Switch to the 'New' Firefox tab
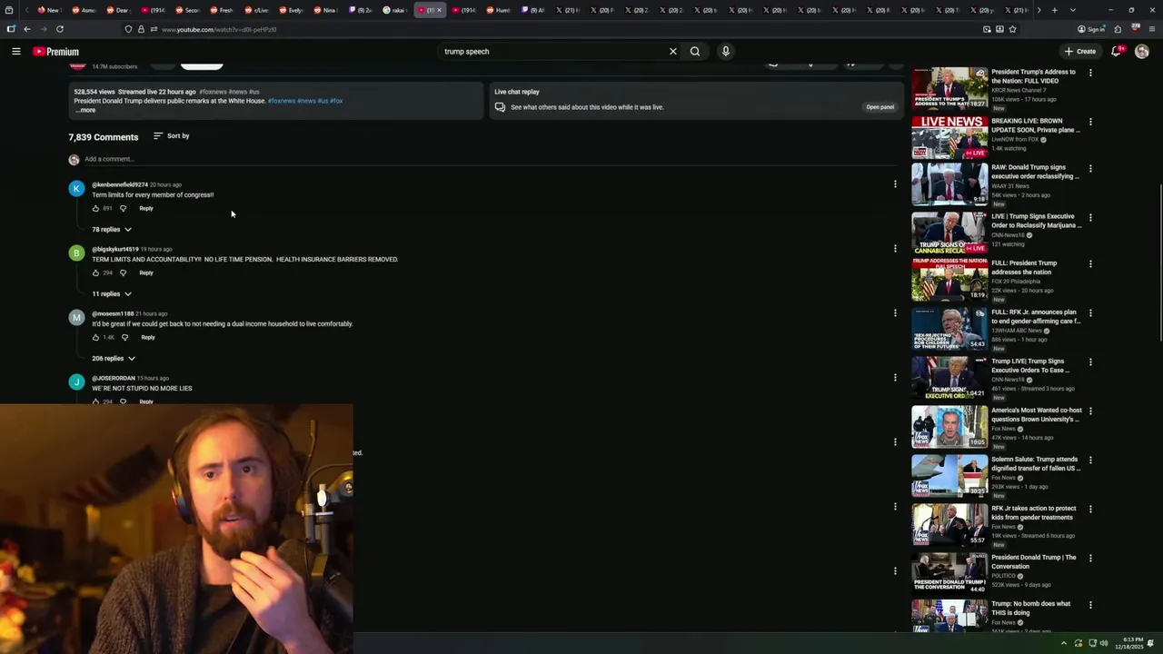Screen dimensions: 1163x654 tap(49, 10)
